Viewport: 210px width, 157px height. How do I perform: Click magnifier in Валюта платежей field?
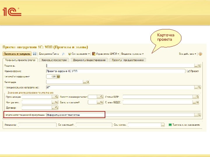[x=102, y=102]
